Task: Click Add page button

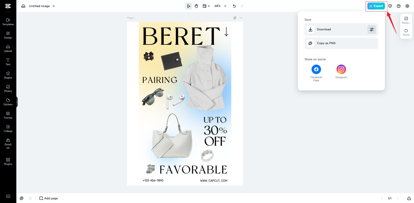Action: click(x=49, y=198)
